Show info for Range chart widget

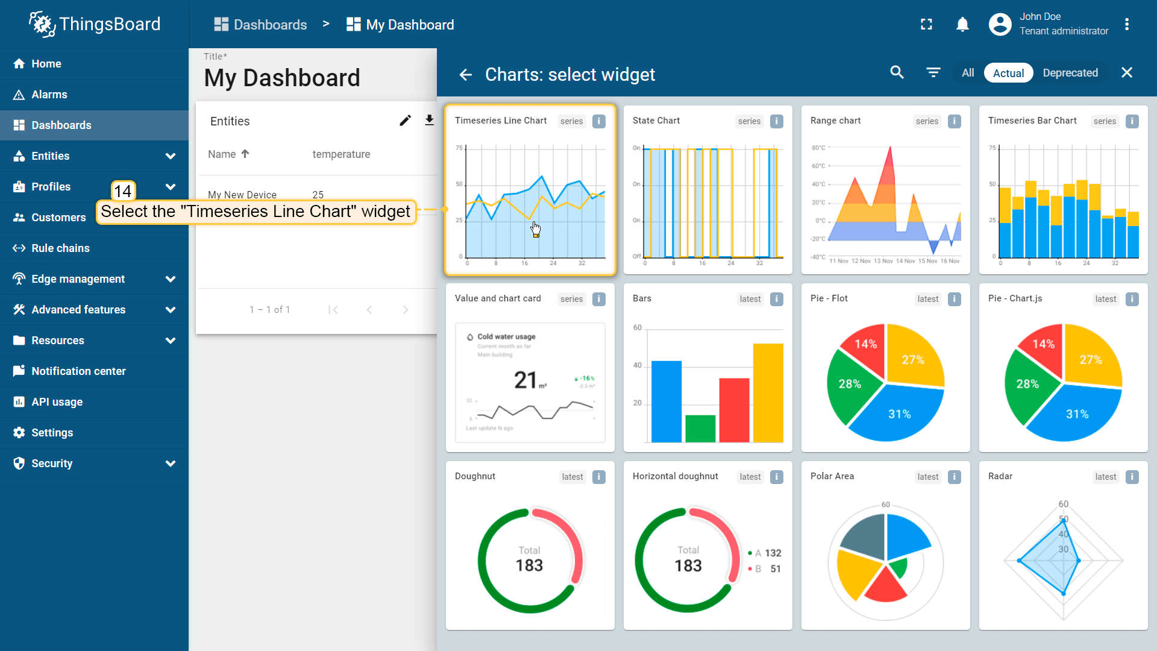[x=954, y=121]
